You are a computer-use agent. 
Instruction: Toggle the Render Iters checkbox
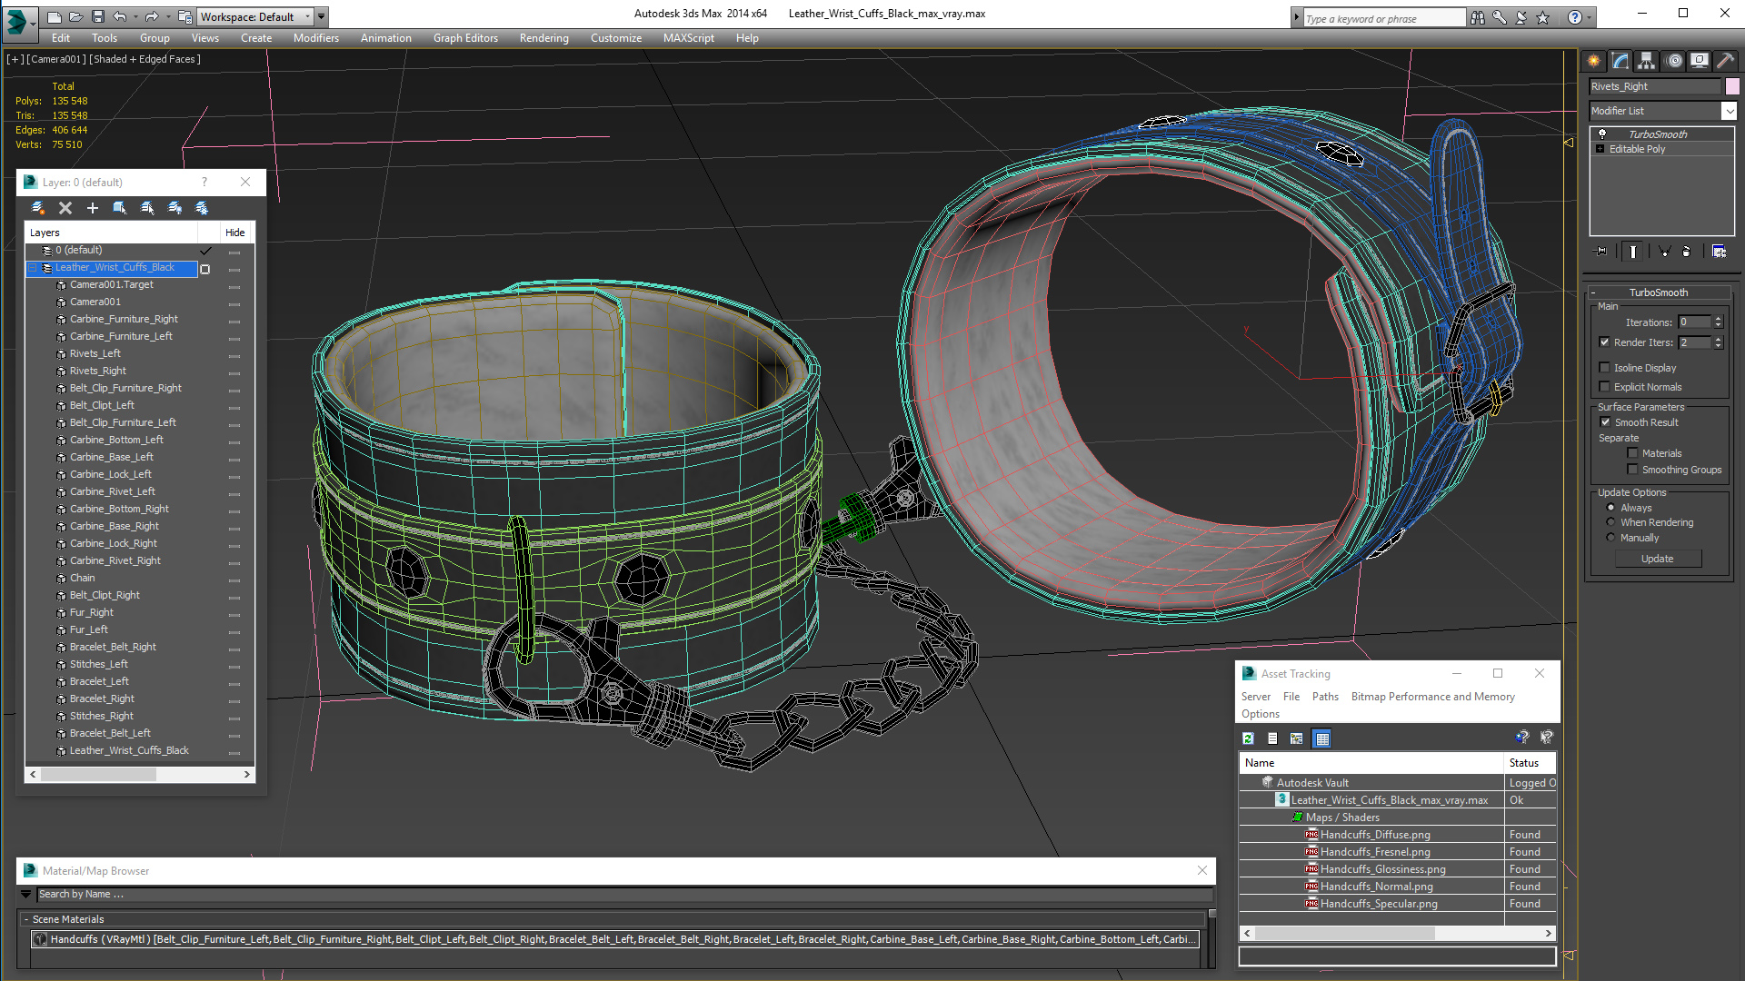1605,342
